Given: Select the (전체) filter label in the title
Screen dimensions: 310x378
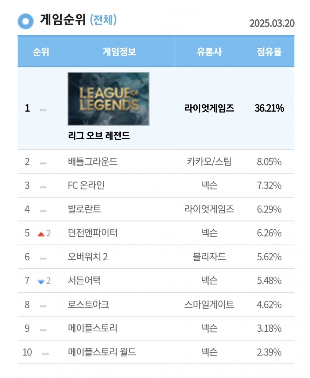Looking at the screenshot, I should pos(103,20).
